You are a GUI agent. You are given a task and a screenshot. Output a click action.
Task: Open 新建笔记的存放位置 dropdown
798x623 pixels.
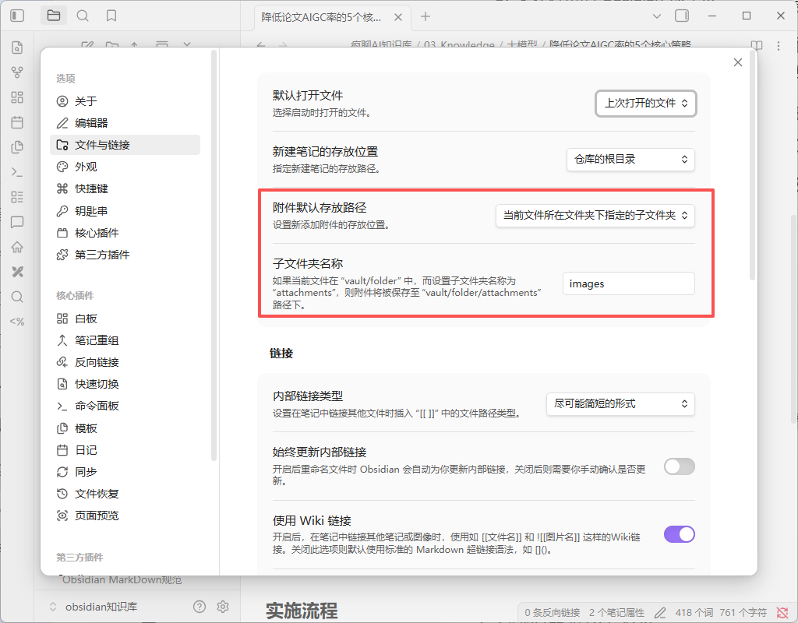point(631,159)
